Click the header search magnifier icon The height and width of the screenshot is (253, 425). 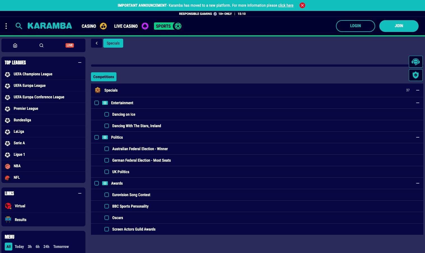pos(19,26)
